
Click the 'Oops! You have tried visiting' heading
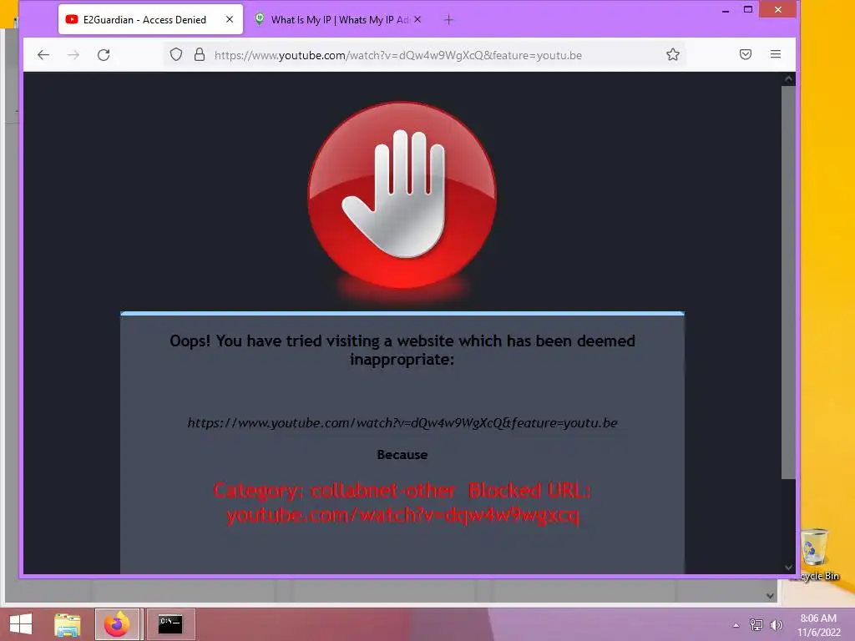[x=402, y=350]
